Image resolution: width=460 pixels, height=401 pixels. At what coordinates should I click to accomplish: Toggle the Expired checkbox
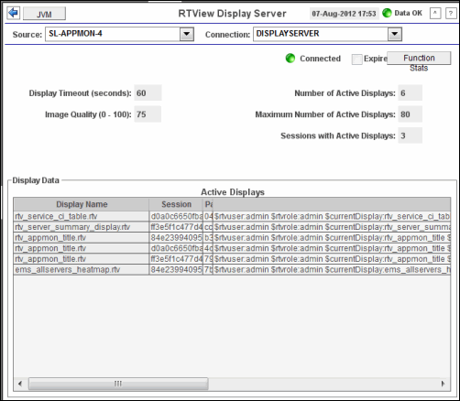click(356, 60)
